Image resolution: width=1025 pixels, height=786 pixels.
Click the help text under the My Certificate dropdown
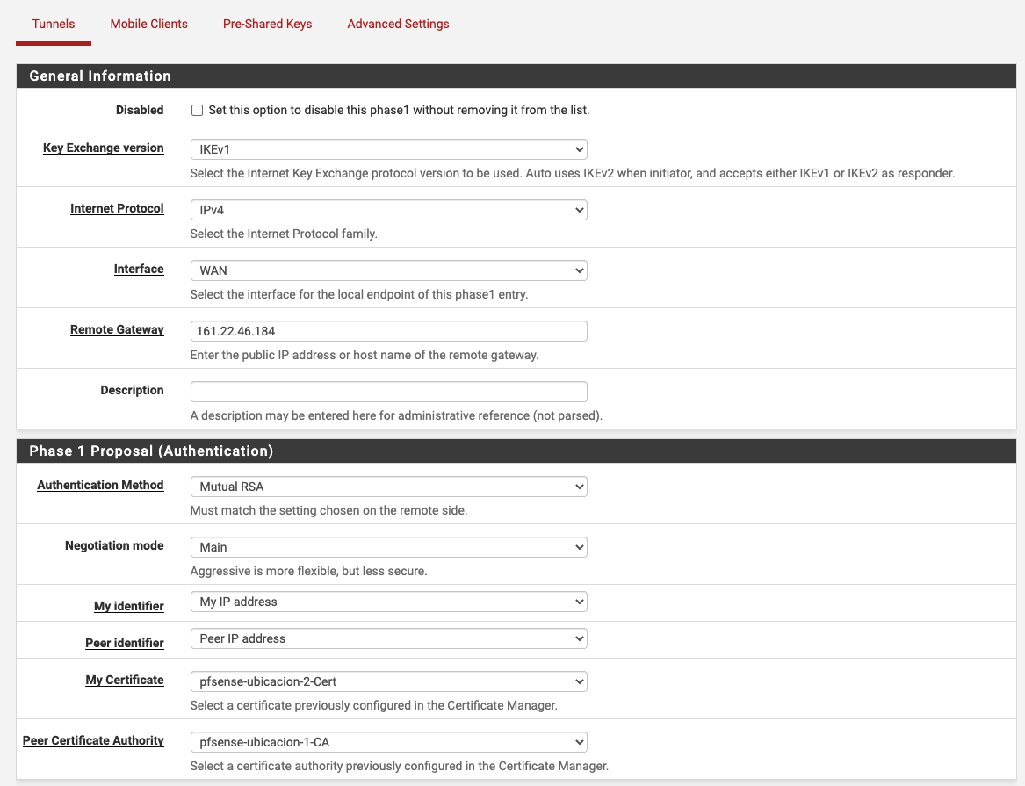(374, 705)
